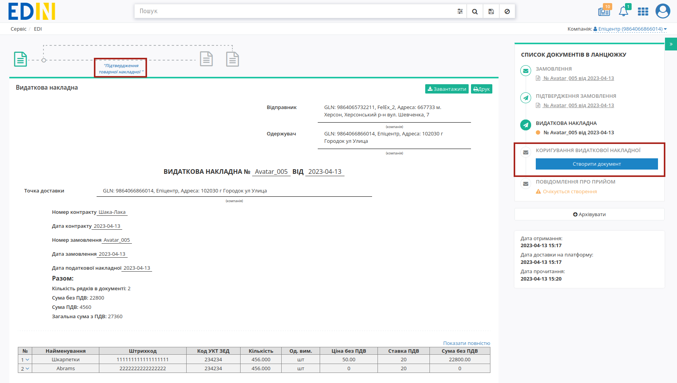Image resolution: width=677 pixels, height=383 pixels.
Task: Click invoice number field Avatar_005 in title
Action: [x=271, y=172]
